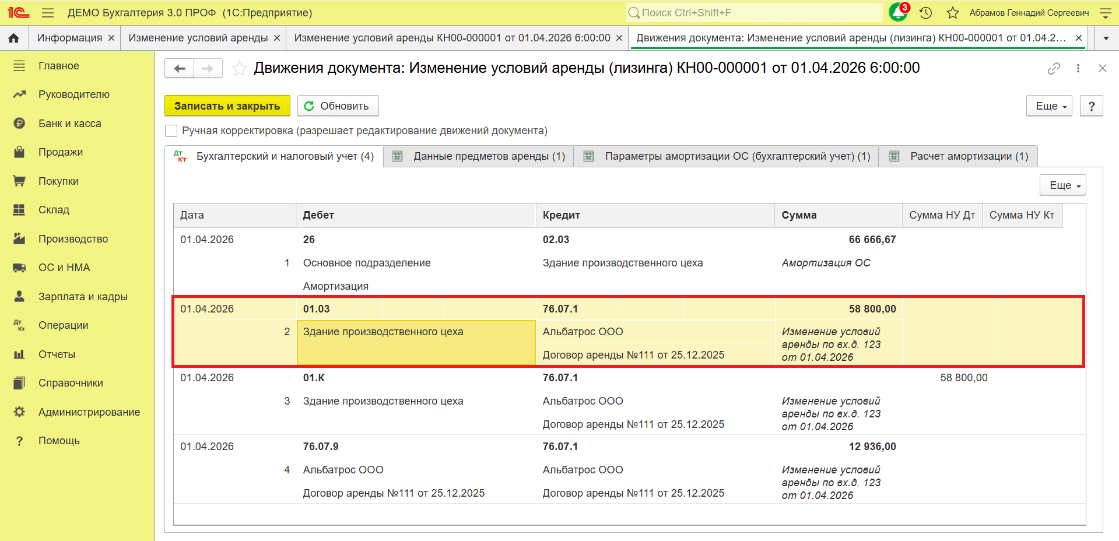Viewport: 1119px width, 541px height.
Task: Expand the top Еще dropdown
Action: point(1050,106)
